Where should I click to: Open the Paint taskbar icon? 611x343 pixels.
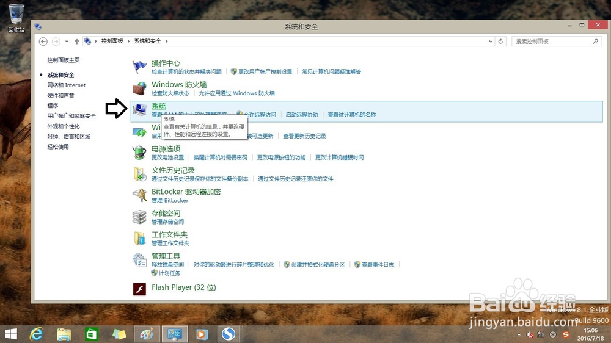[x=147, y=334]
